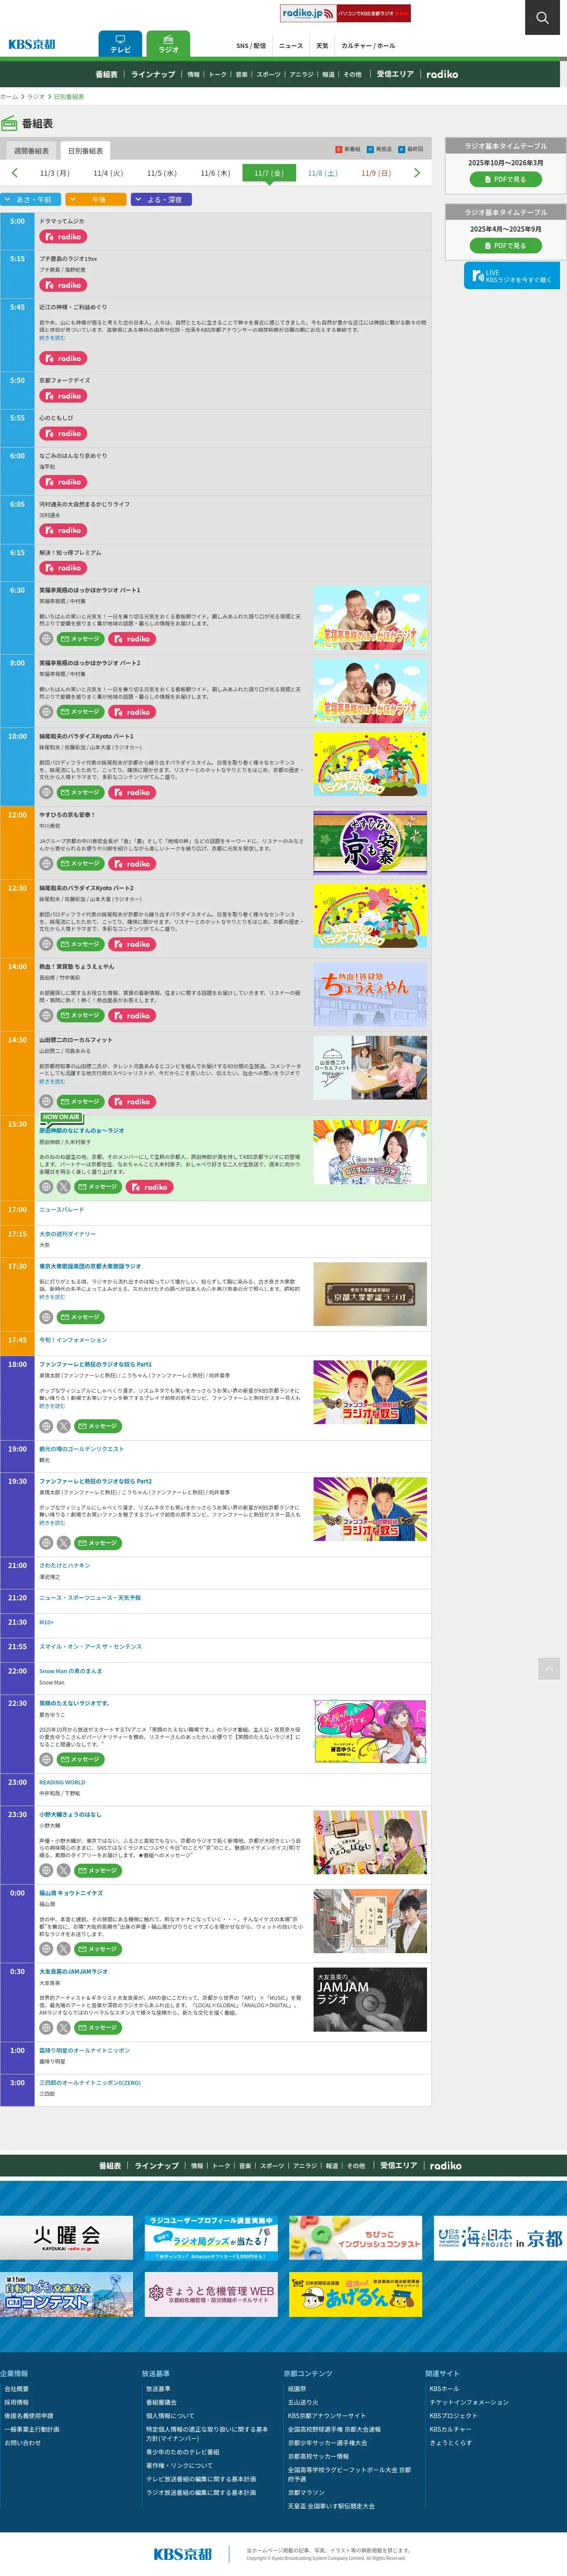Open the きょうと危機管理WEB banner
The width and height of the screenshot is (567, 2576).
pos(211,2294)
